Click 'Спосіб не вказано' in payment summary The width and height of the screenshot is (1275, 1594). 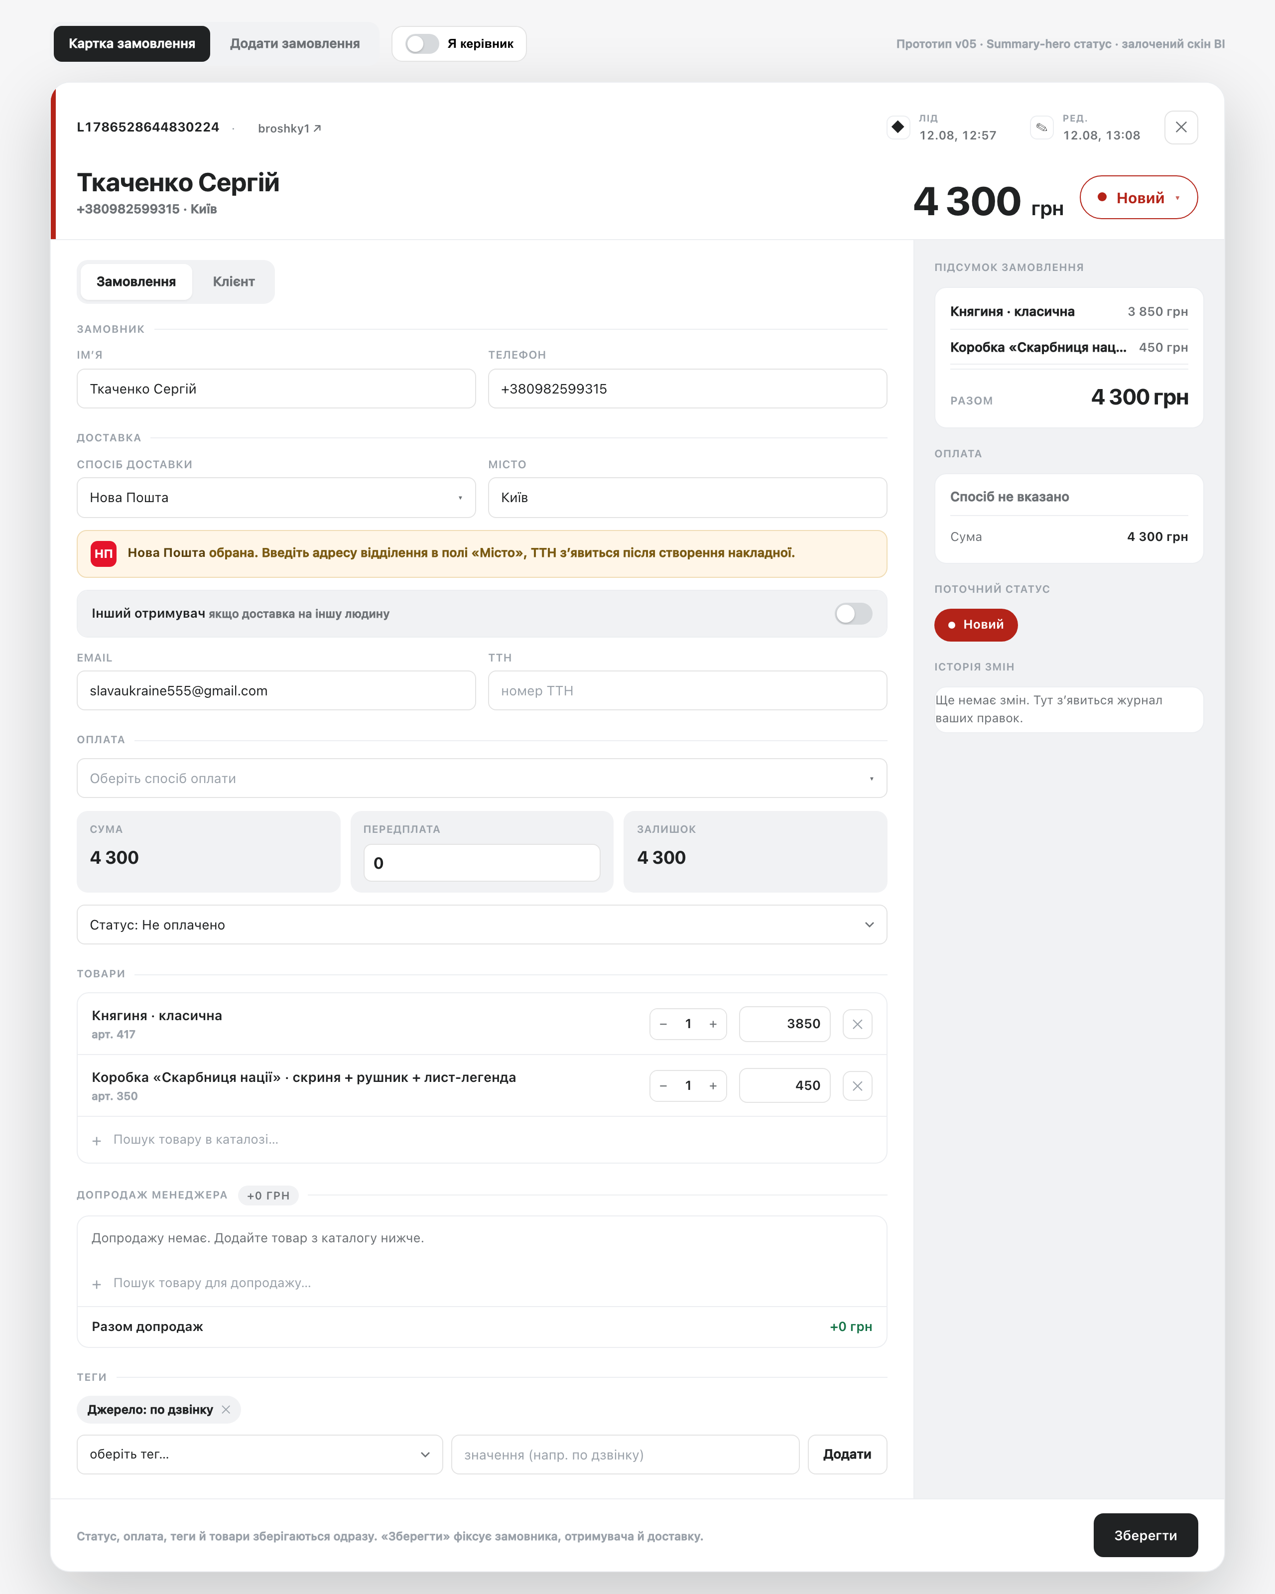(1010, 497)
